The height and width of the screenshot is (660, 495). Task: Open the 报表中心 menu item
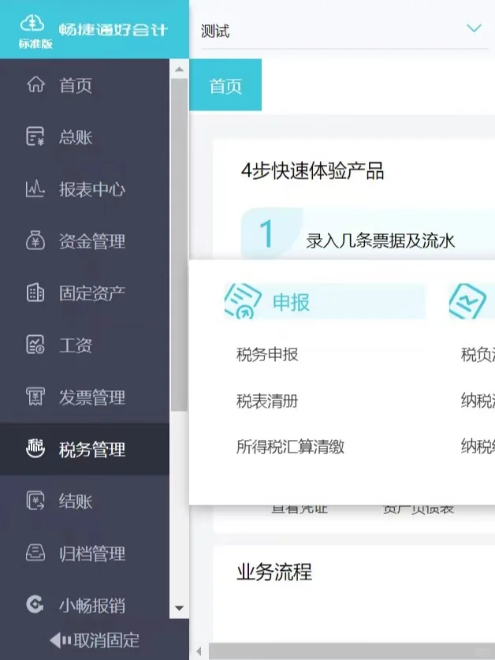click(84, 189)
